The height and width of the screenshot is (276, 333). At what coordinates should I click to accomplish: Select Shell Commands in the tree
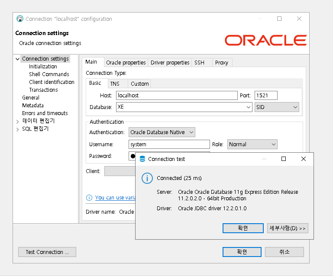pos(49,74)
